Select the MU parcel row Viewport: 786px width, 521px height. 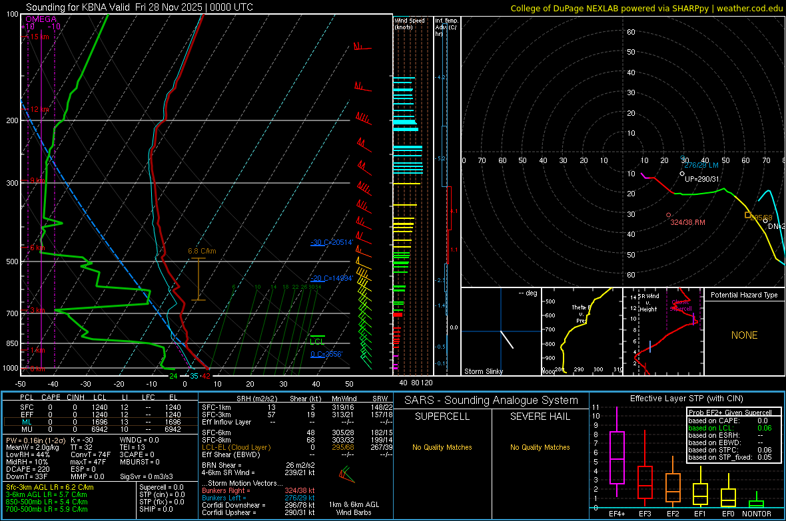pos(101,429)
